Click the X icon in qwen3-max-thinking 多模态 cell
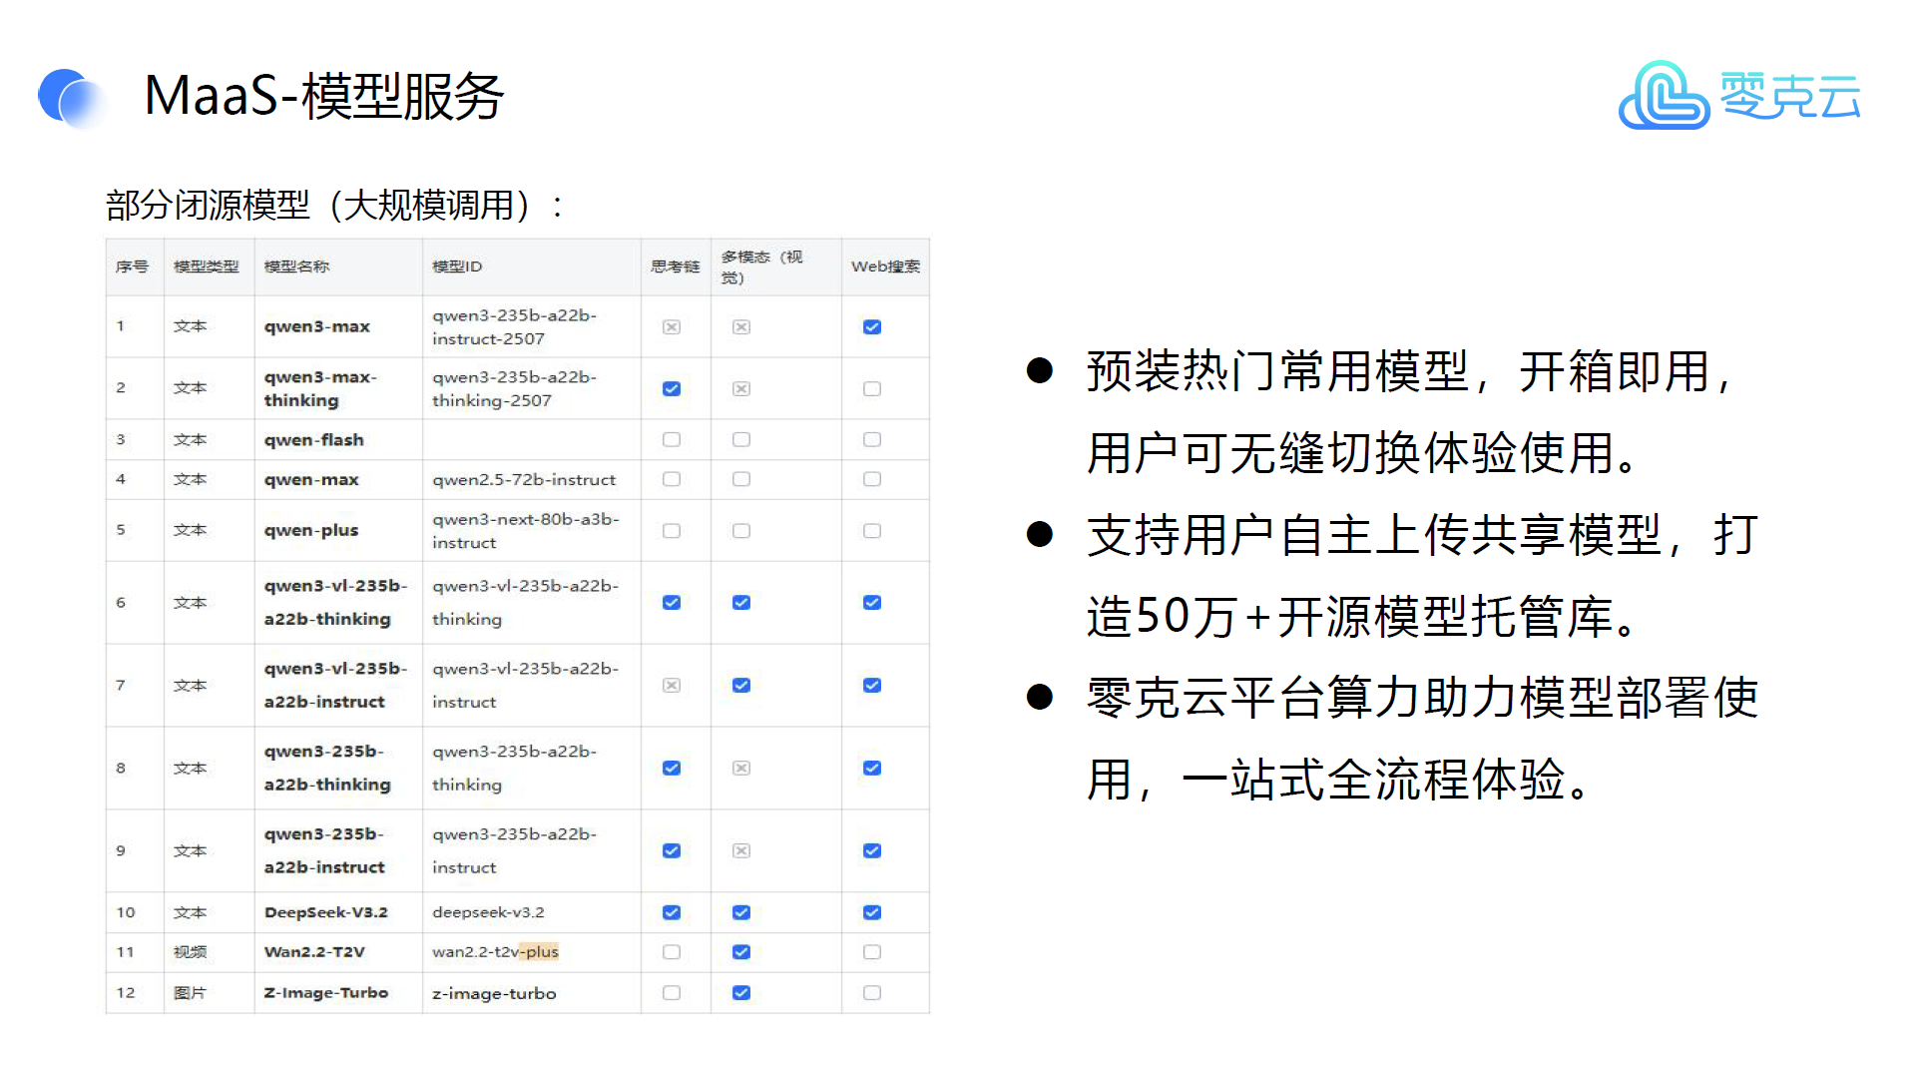 click(x=741, y=389)
